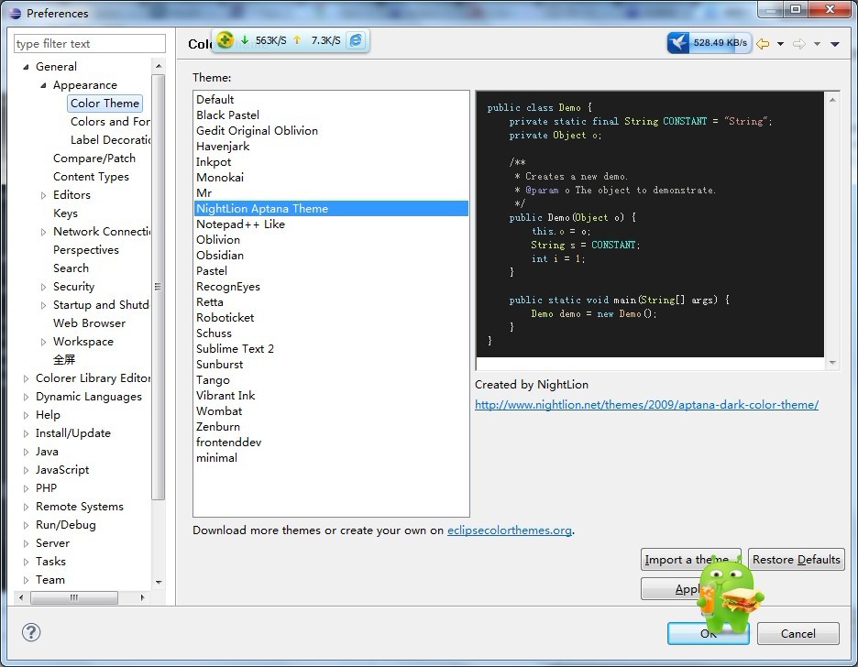Open the preferences view menu arrow

[834, 44]
